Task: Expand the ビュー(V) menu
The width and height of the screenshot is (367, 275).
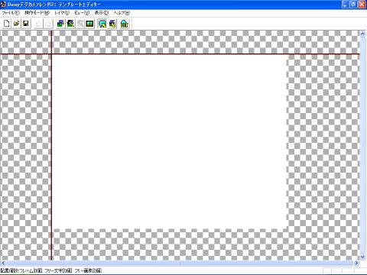Action: (x=82, y=13)
